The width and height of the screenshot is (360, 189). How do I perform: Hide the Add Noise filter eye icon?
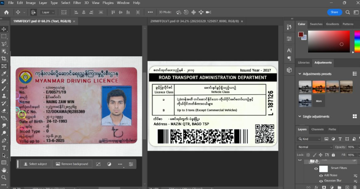[x=321, y=176]
